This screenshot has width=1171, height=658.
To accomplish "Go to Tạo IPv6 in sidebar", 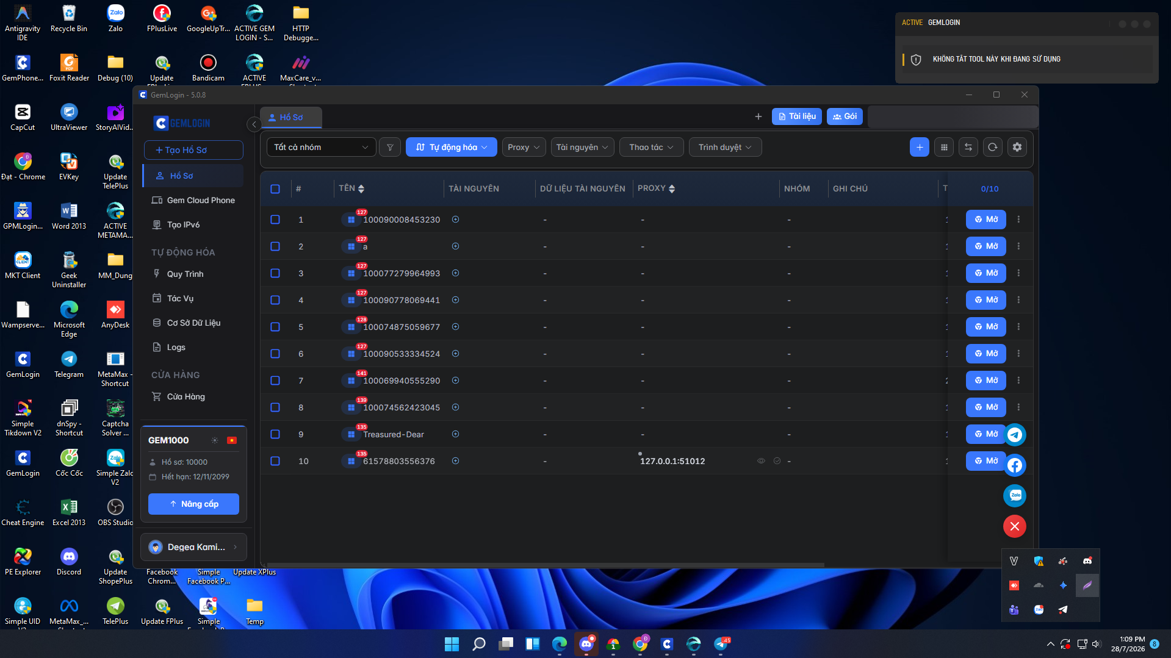I will [193, 224].
